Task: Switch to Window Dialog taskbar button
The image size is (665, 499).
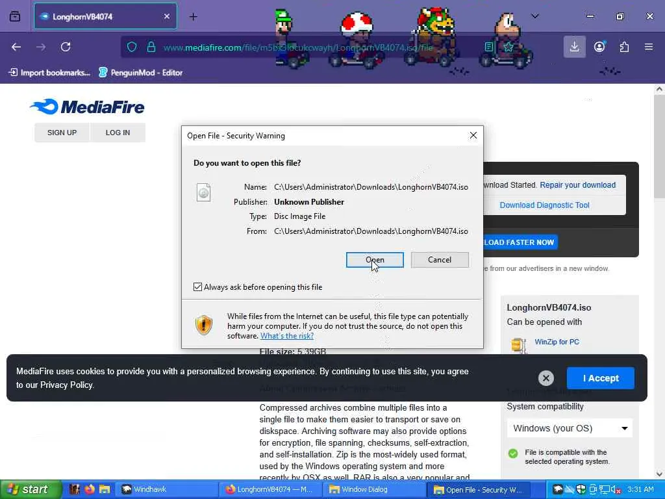Action: pyautogui.click(x=374, y=489)
